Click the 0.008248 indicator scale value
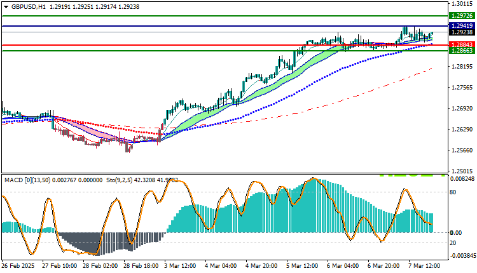Screen dimensions: 477x273 point(462,179)
